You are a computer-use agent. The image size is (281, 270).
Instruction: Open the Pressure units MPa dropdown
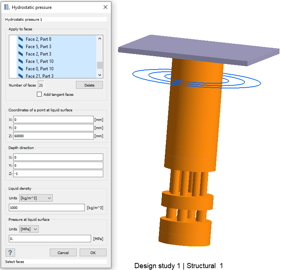29,229
